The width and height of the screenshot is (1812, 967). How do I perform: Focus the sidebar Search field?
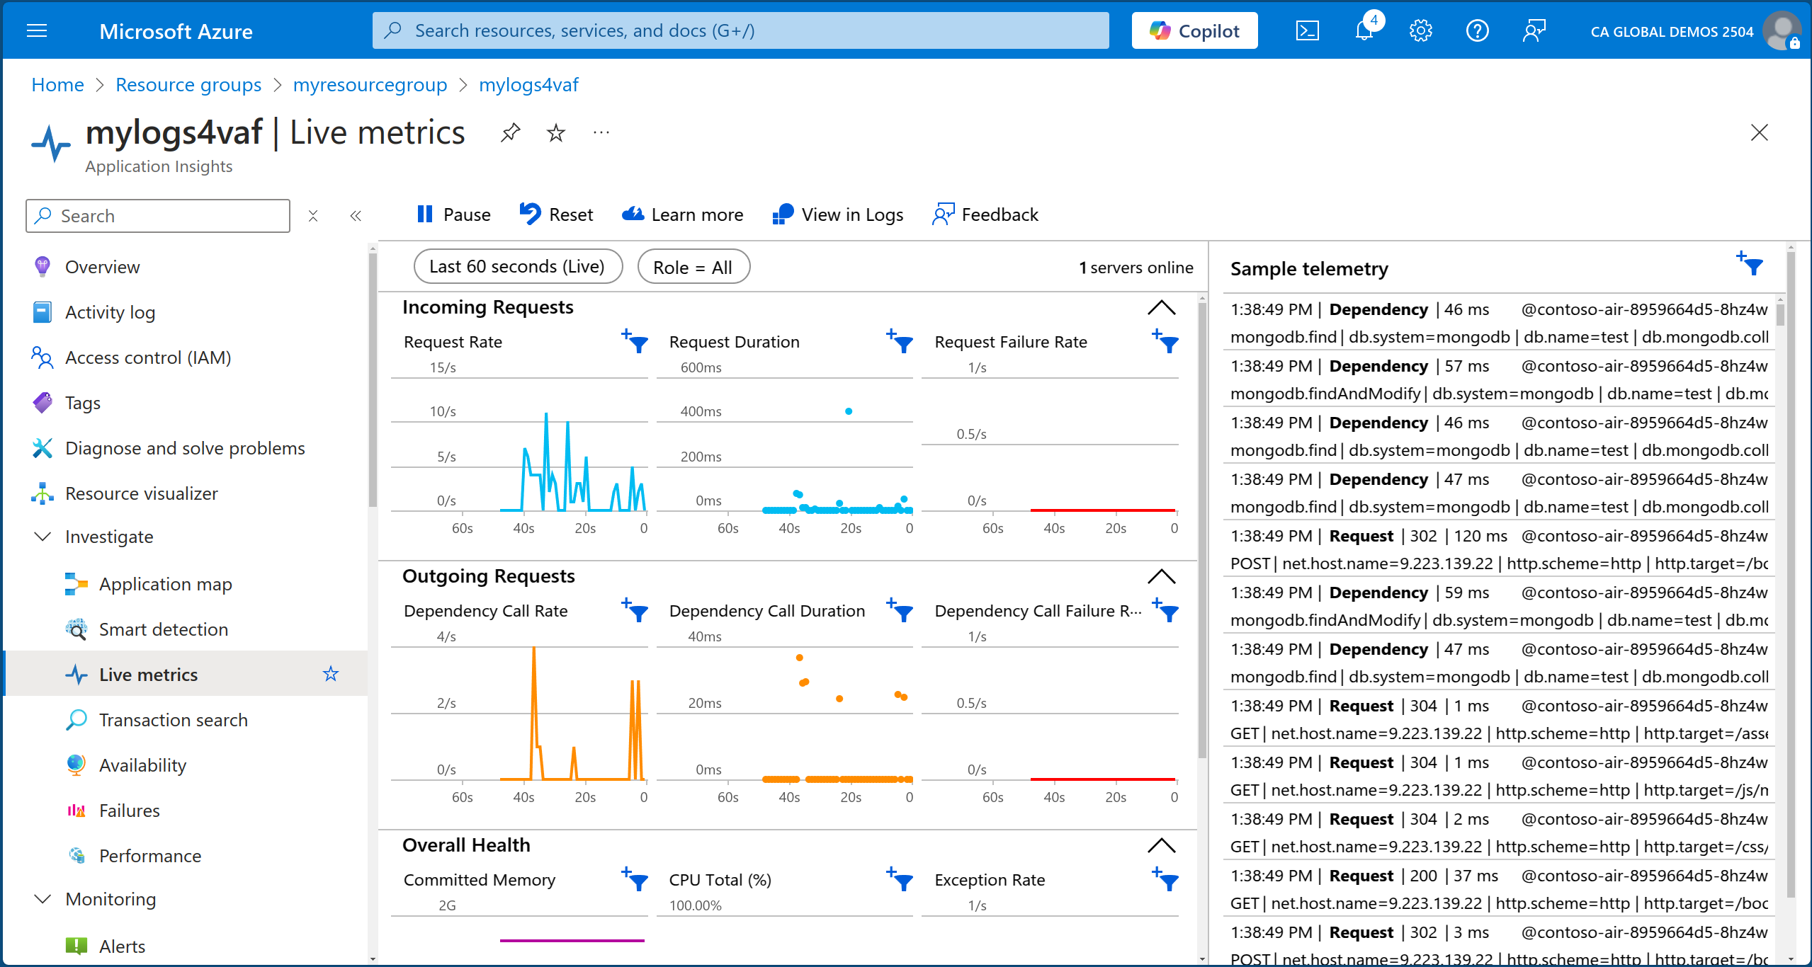click(158, 215)
